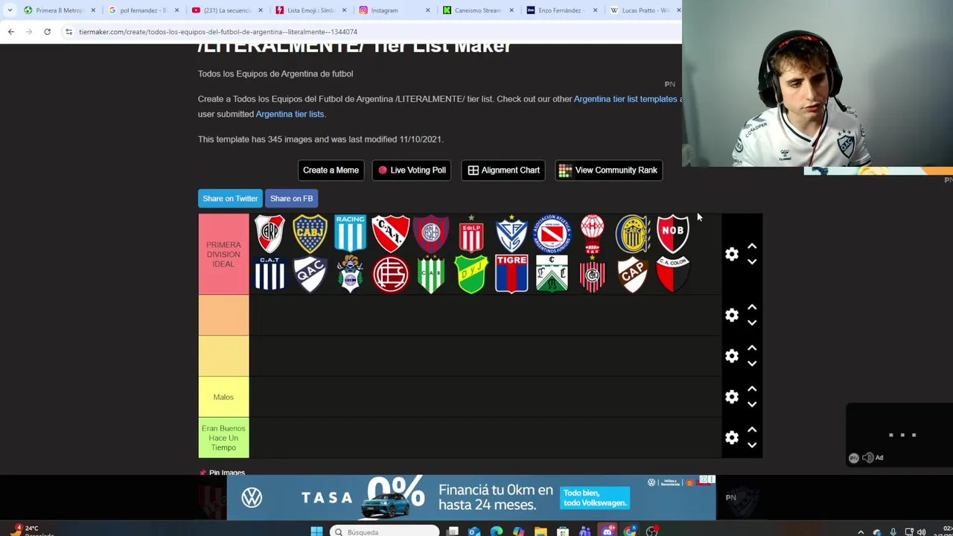This screenshot has width=953, height=536.
Task: Click the yellow Malos tier label
Action: [223, 397]
